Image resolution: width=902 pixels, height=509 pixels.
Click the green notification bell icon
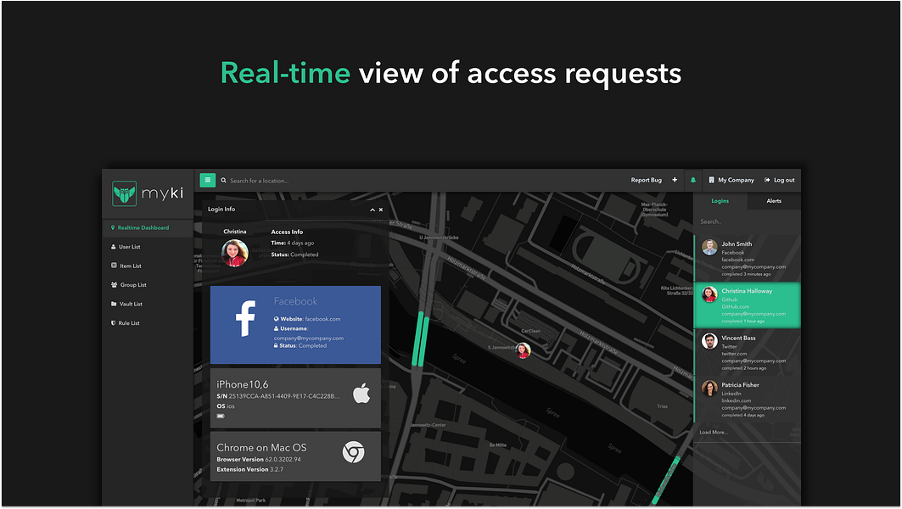[693, 180]
